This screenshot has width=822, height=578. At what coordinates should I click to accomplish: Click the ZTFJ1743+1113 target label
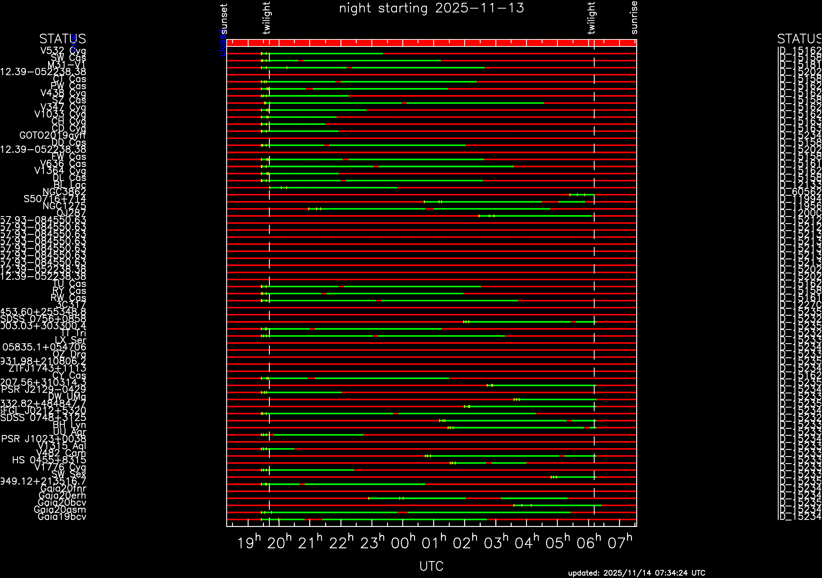[x=47, y=369]
